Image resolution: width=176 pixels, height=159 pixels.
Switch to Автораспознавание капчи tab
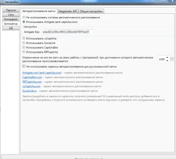point(39,11)
